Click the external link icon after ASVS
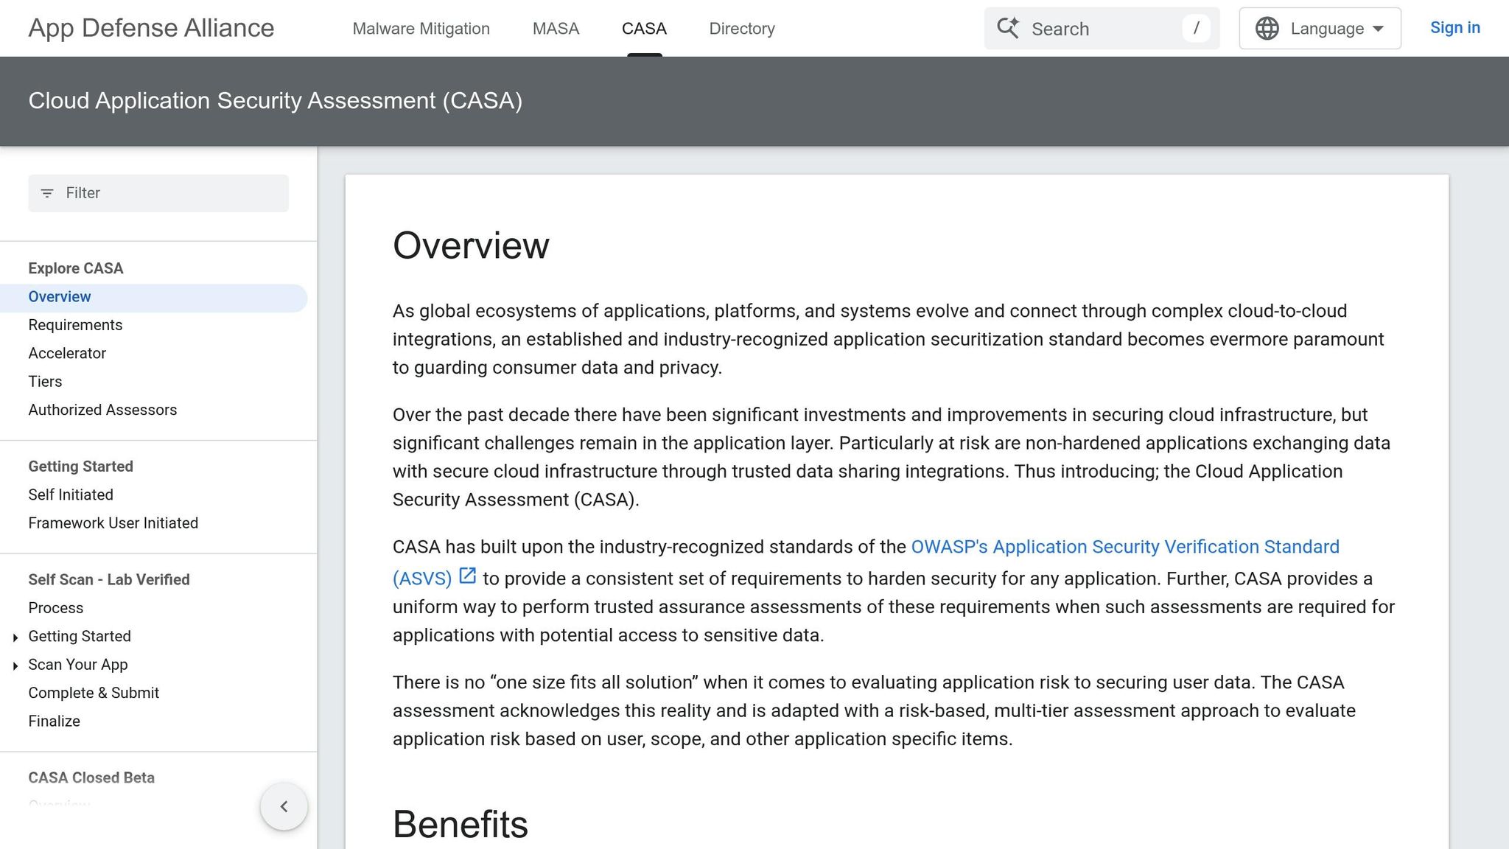The height and width of the screenshot is (849, 1509). coord(468,576)
